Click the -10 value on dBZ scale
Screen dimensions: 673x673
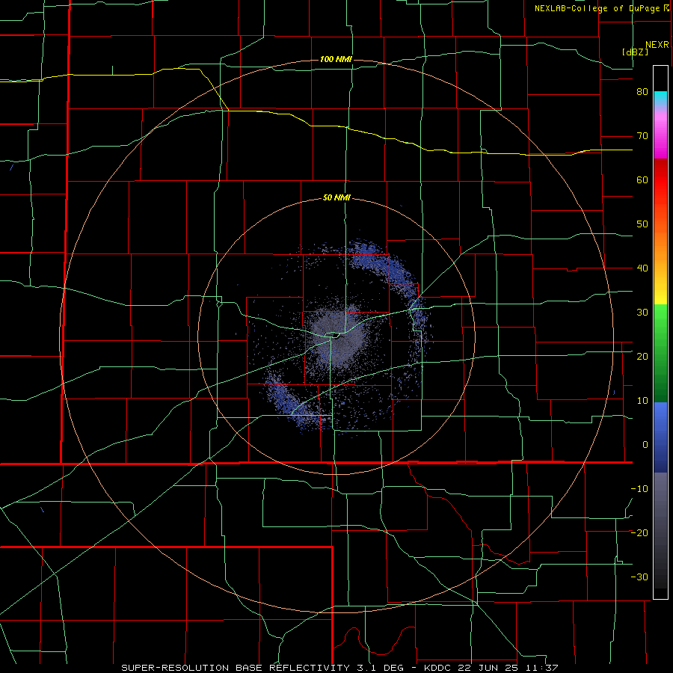[x=639, y=489]
